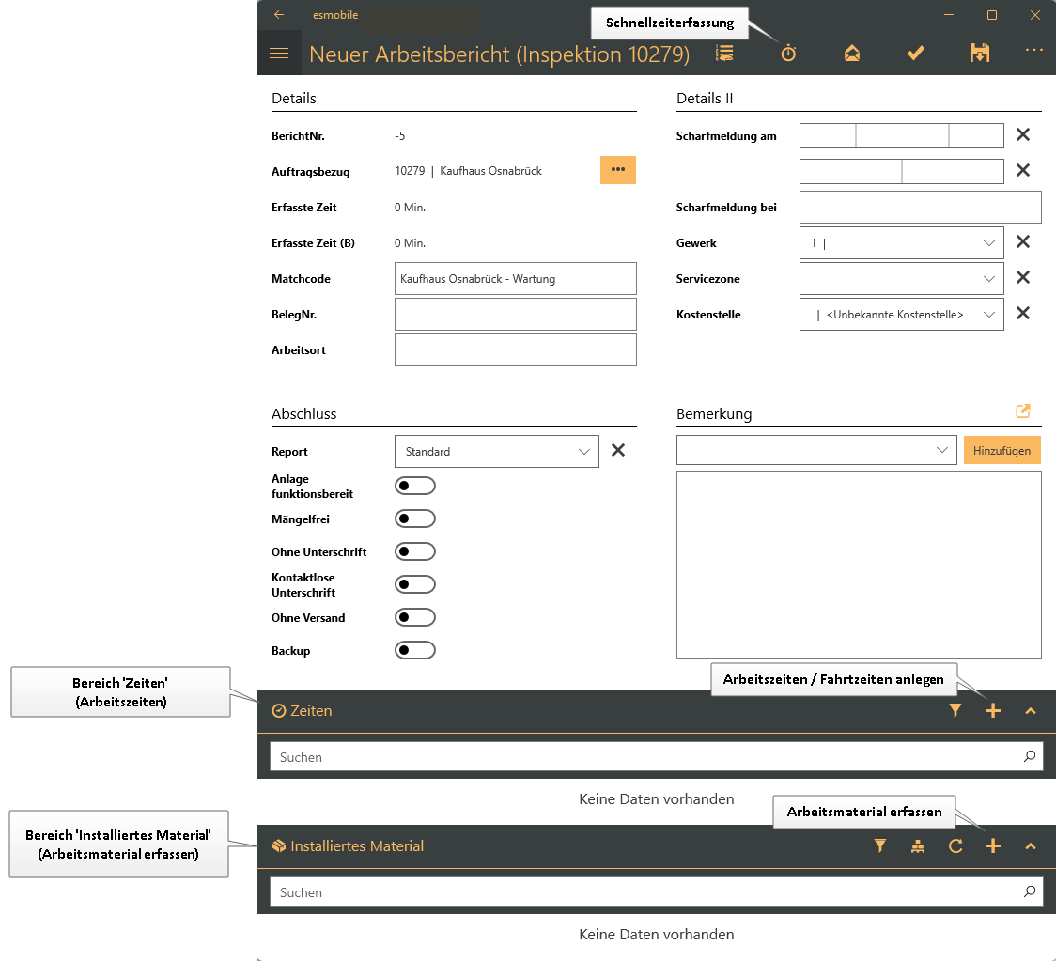This screenshot has width=1056, height=961.
Task: Focus the Installiertes Material Suchen field
Action: pyautogui.click(x=657, y=891)
